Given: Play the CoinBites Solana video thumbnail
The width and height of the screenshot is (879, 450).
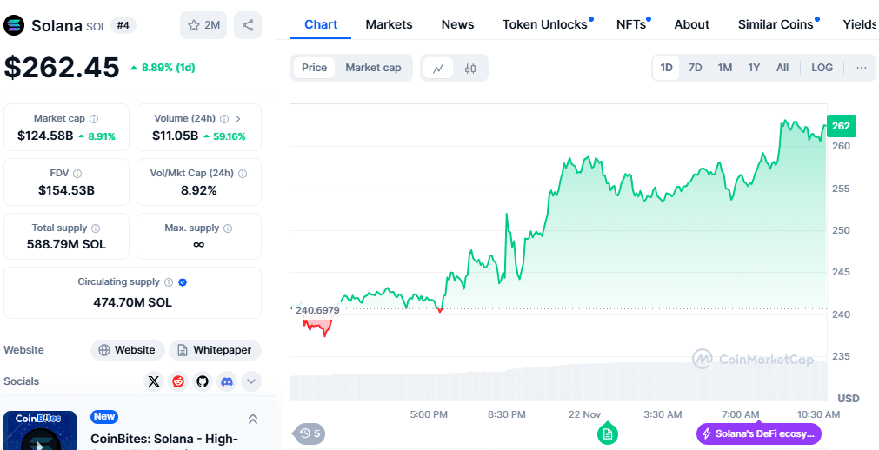Looking at the screenshot, I should tap(40, 431).
